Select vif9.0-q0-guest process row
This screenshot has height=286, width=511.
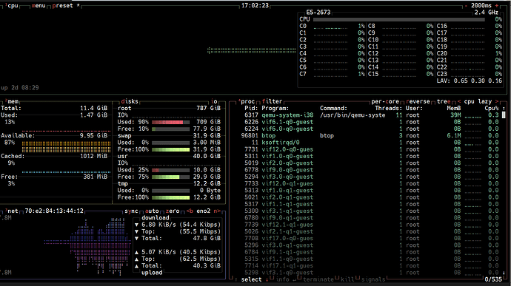[370, 169]
